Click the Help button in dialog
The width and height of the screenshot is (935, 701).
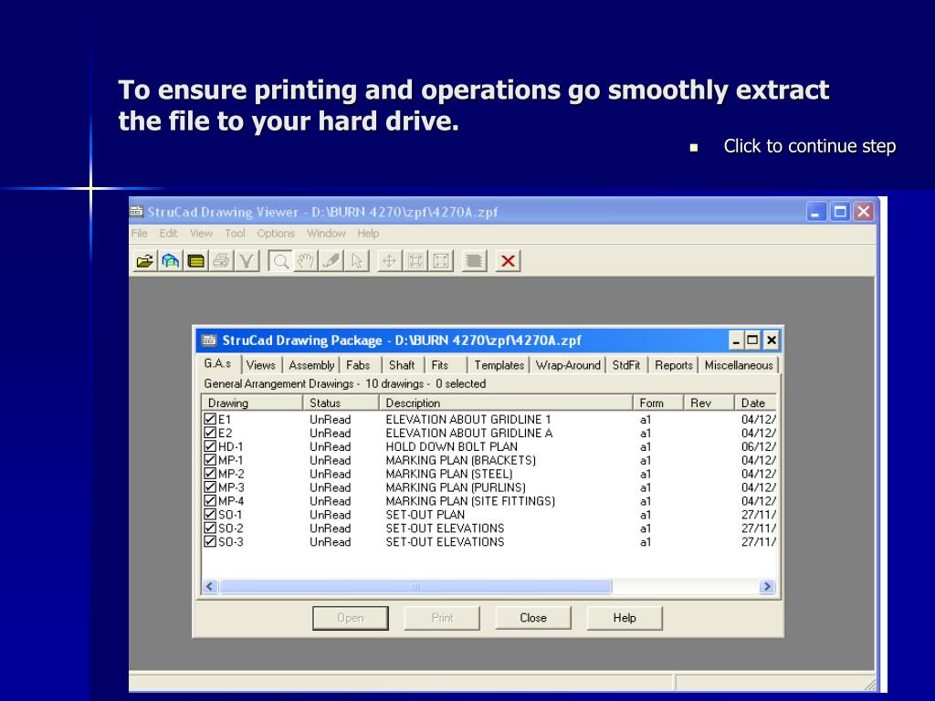625,618
